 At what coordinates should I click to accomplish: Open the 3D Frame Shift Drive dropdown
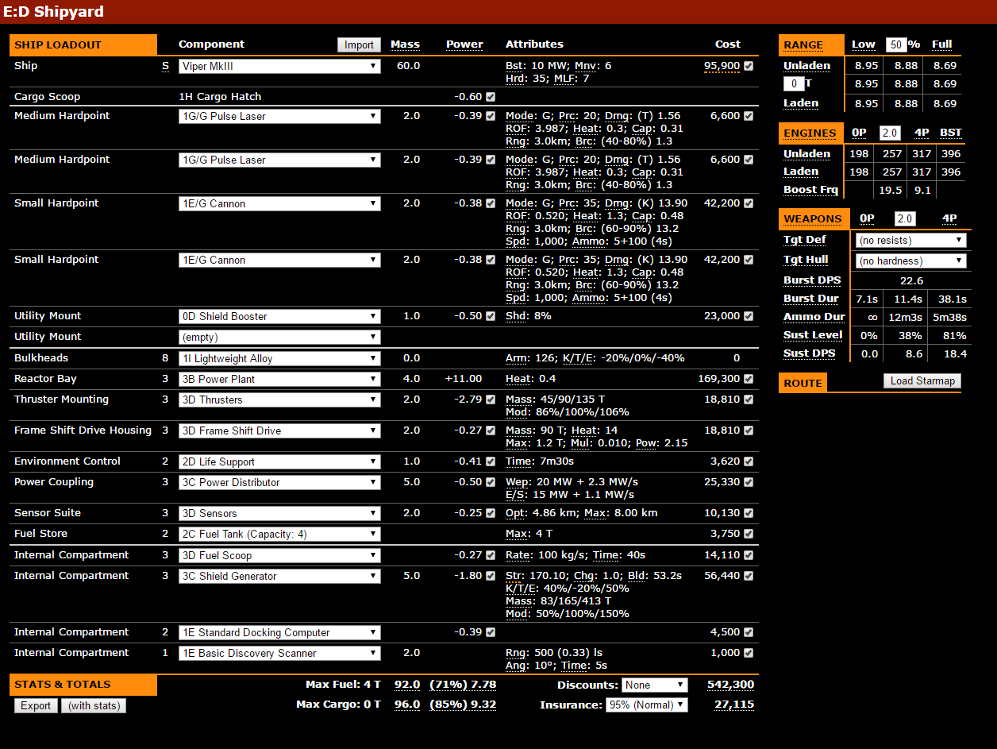tap(279, 431)
